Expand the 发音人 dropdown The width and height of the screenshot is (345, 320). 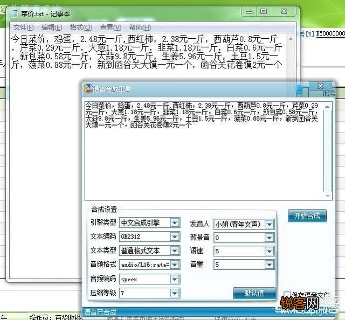point(270,224)
